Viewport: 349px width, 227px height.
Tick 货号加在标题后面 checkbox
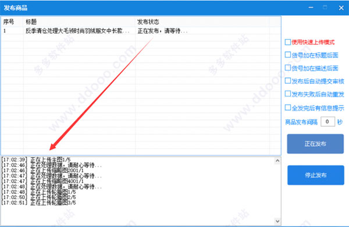click(x=288, y=55)
